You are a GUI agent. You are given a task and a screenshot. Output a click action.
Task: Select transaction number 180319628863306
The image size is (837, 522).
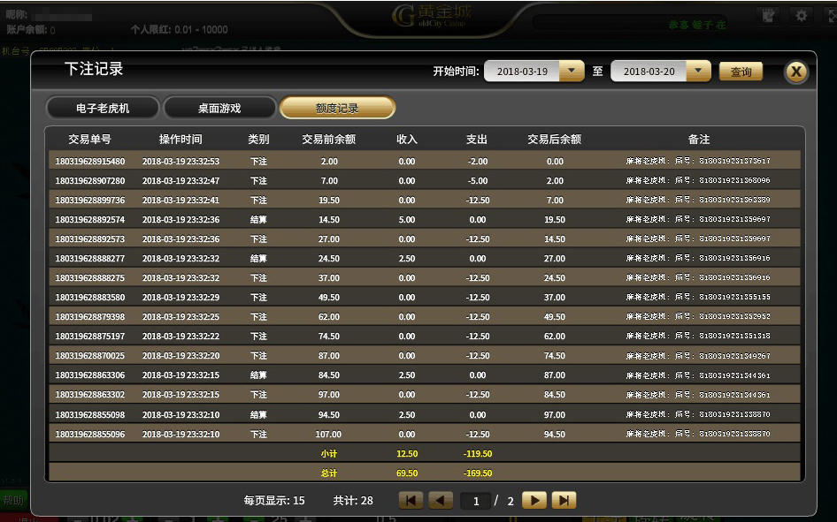click(89, 375)
